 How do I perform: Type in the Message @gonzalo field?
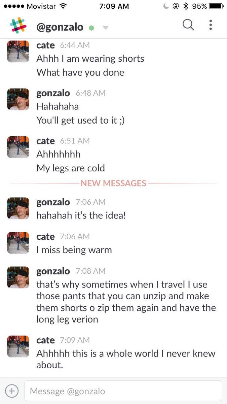click(123, 391)
